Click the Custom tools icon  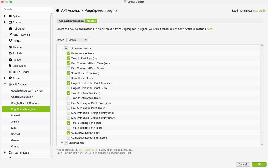click(x=10, y=78)
